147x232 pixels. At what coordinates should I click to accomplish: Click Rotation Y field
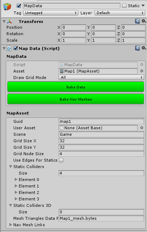[104, 34]
